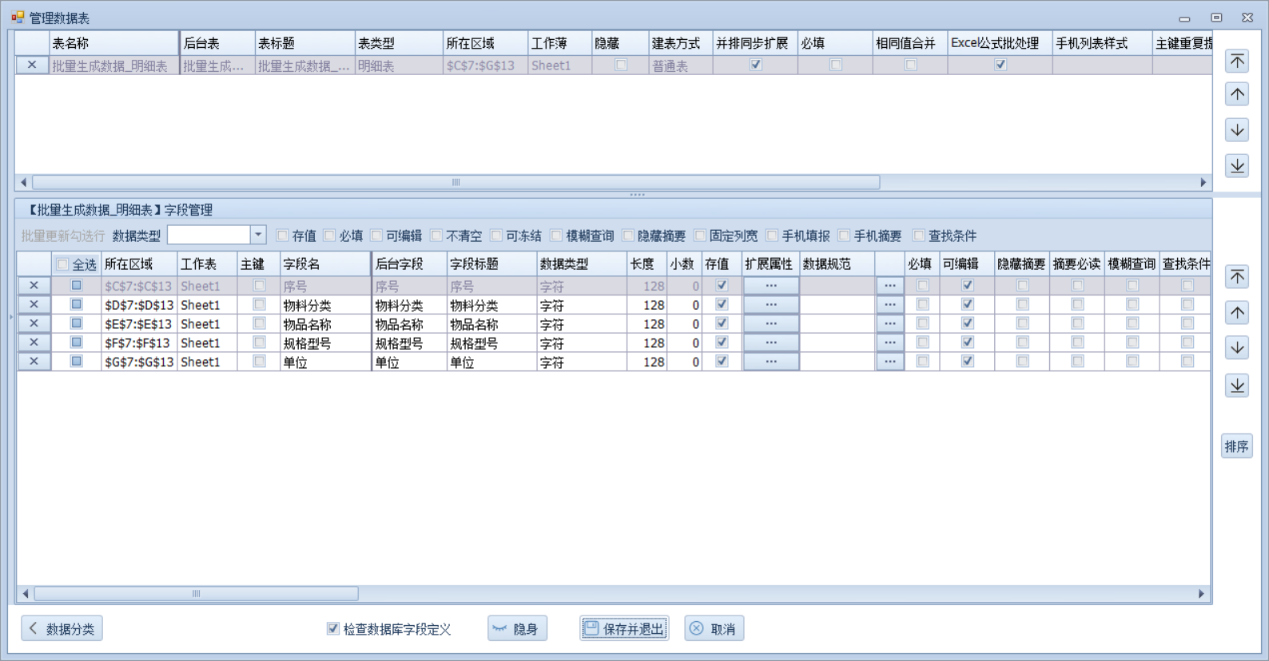
Task: Click move-down arrow for the upper table list
Action: click(1237, 130)
